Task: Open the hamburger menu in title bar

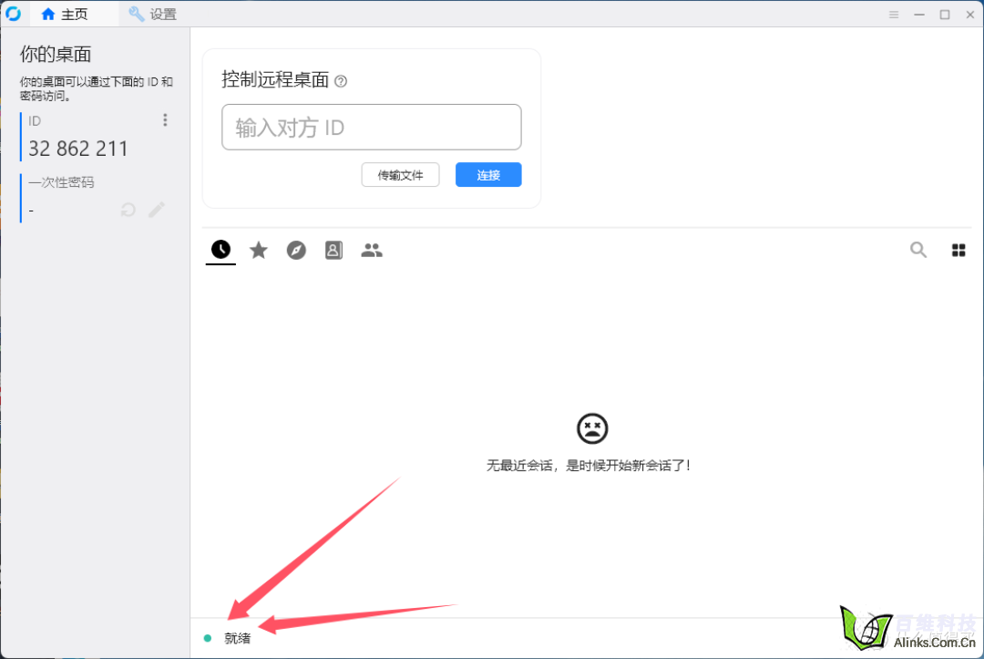Action: [x=894, y=15]
